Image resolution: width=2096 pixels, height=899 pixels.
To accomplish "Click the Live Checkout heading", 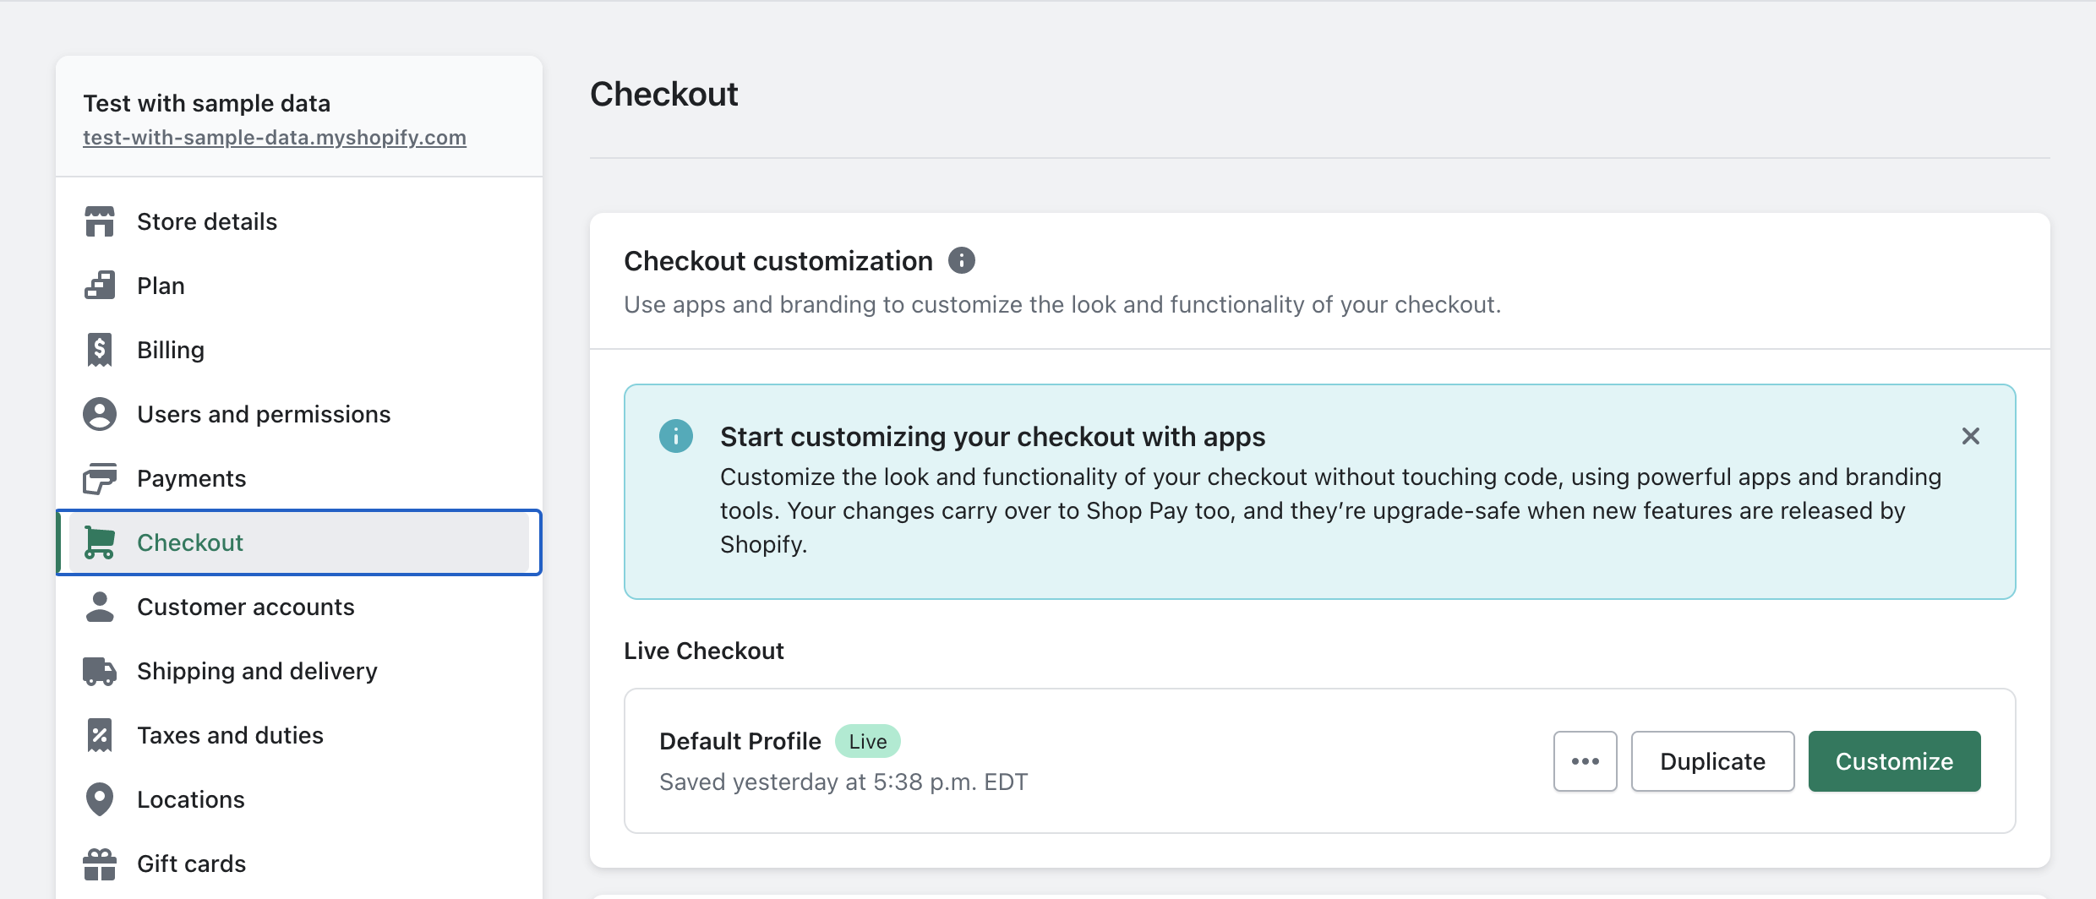I will pyautogui.click(x=704, y=651).
